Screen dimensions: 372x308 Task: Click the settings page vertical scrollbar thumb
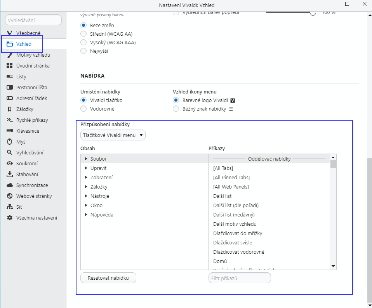369,230
